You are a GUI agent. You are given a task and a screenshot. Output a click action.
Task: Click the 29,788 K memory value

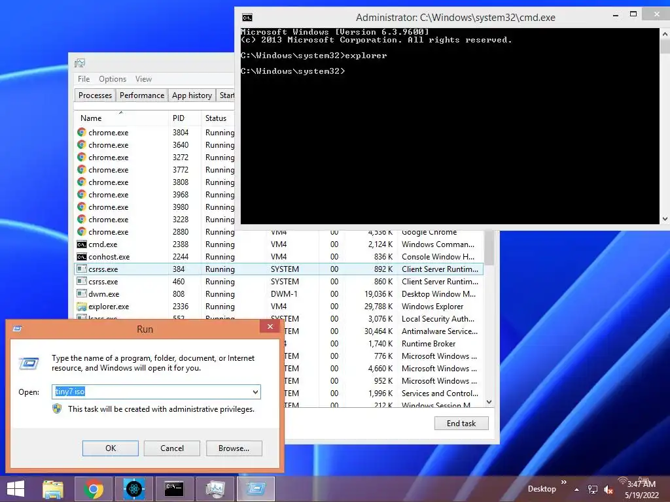pos(378,307)
